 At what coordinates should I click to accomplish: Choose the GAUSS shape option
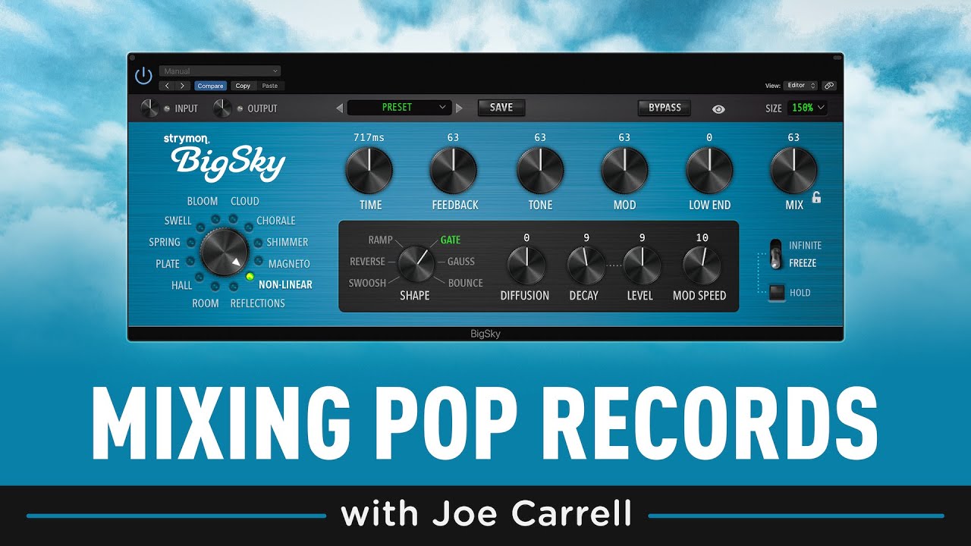461,262
